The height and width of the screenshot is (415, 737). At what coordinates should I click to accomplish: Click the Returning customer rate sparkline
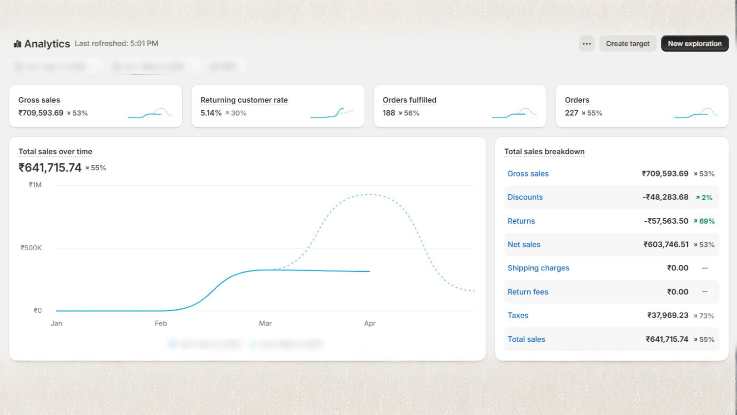click(x=332, y=113)
